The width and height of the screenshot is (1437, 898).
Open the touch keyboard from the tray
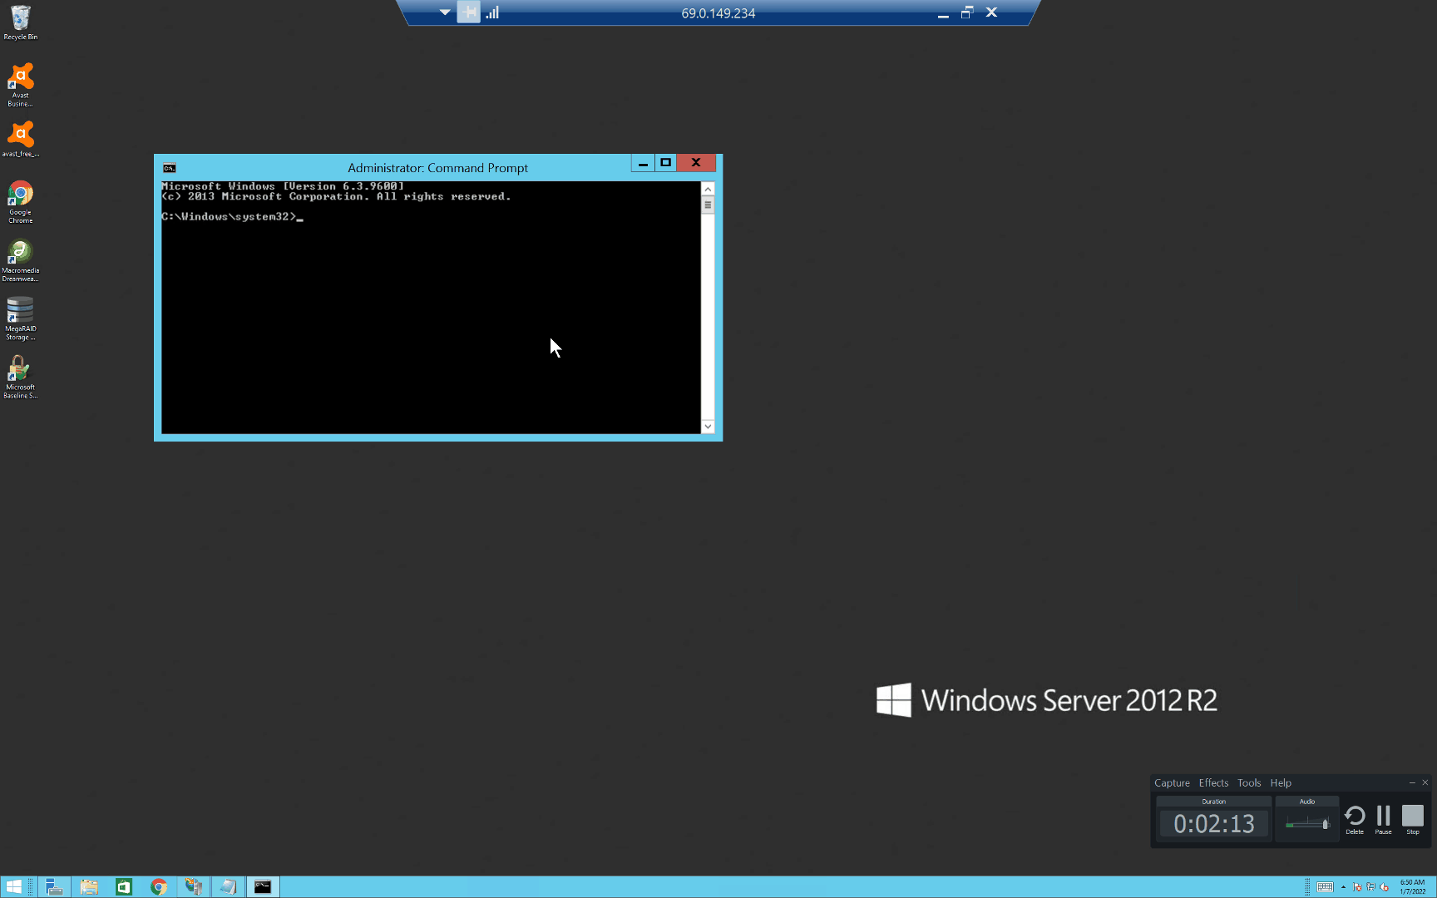click(x=1325, y=887)
